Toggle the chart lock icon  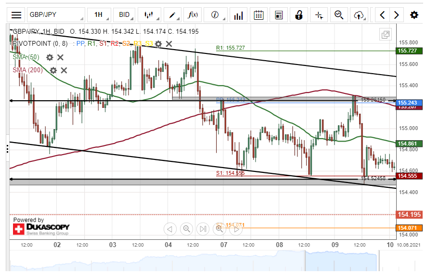coord(298,14)
